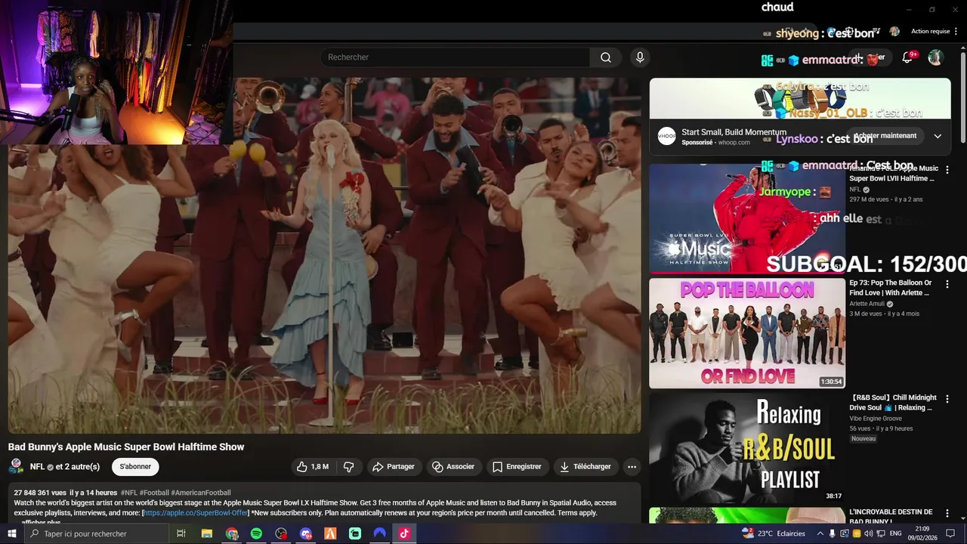Click the NFL channel name
The height and width of the screenshot is (544, 967).
click(37, 467)
